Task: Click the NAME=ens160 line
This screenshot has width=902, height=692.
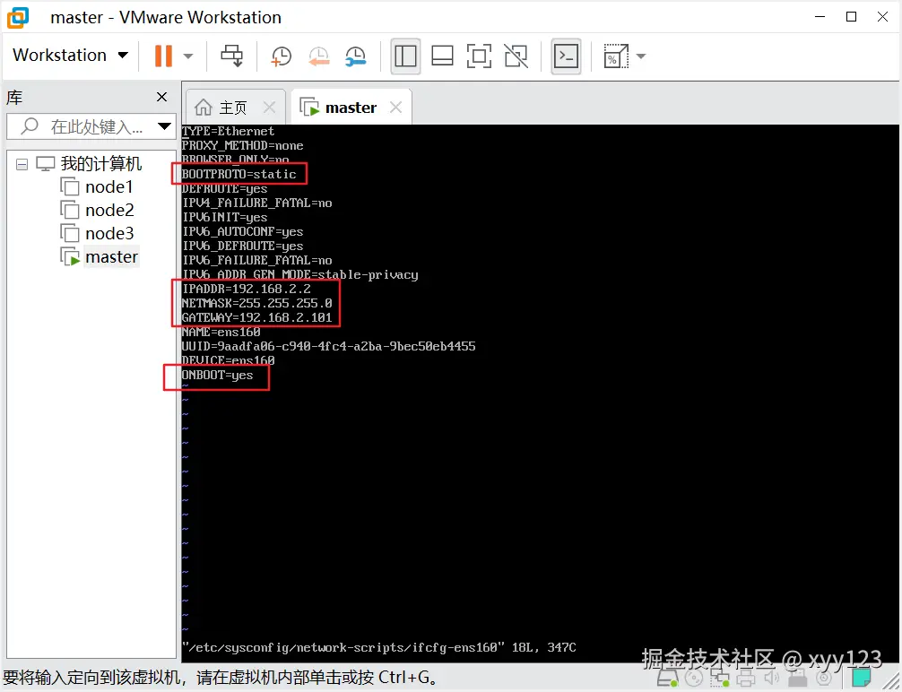Action: [221, 332]
